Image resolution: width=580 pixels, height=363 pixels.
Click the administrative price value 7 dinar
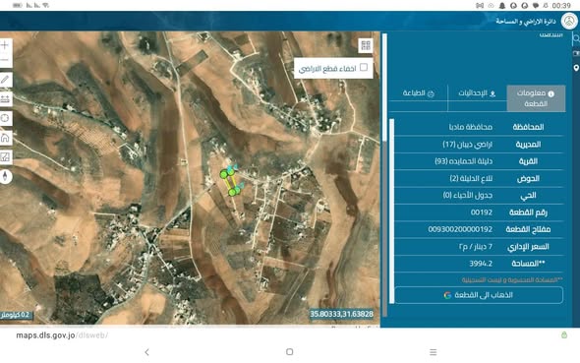pos(476,247)
